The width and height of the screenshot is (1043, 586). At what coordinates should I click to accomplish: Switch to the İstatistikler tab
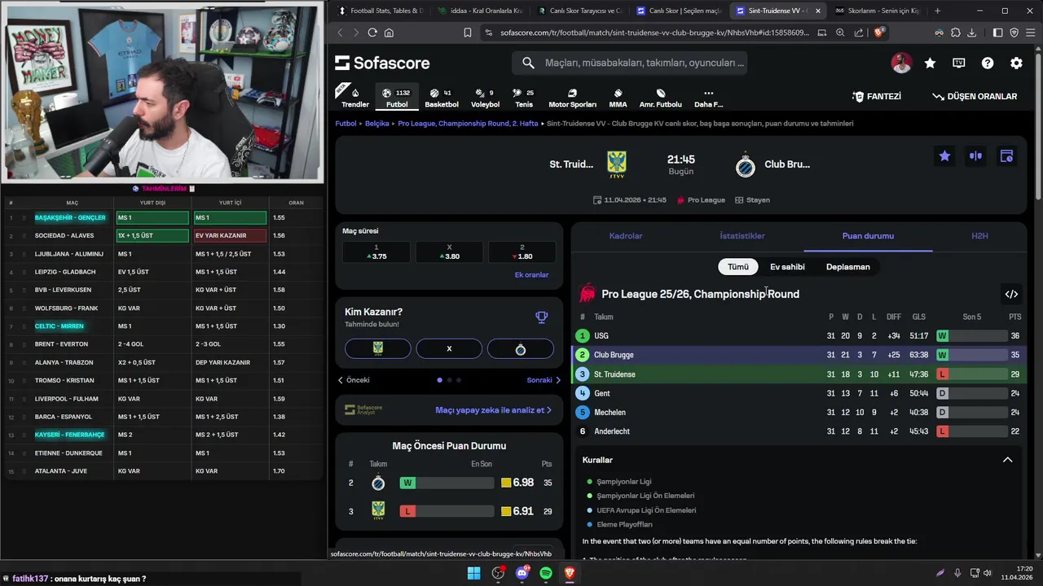[x=742, y=236]
